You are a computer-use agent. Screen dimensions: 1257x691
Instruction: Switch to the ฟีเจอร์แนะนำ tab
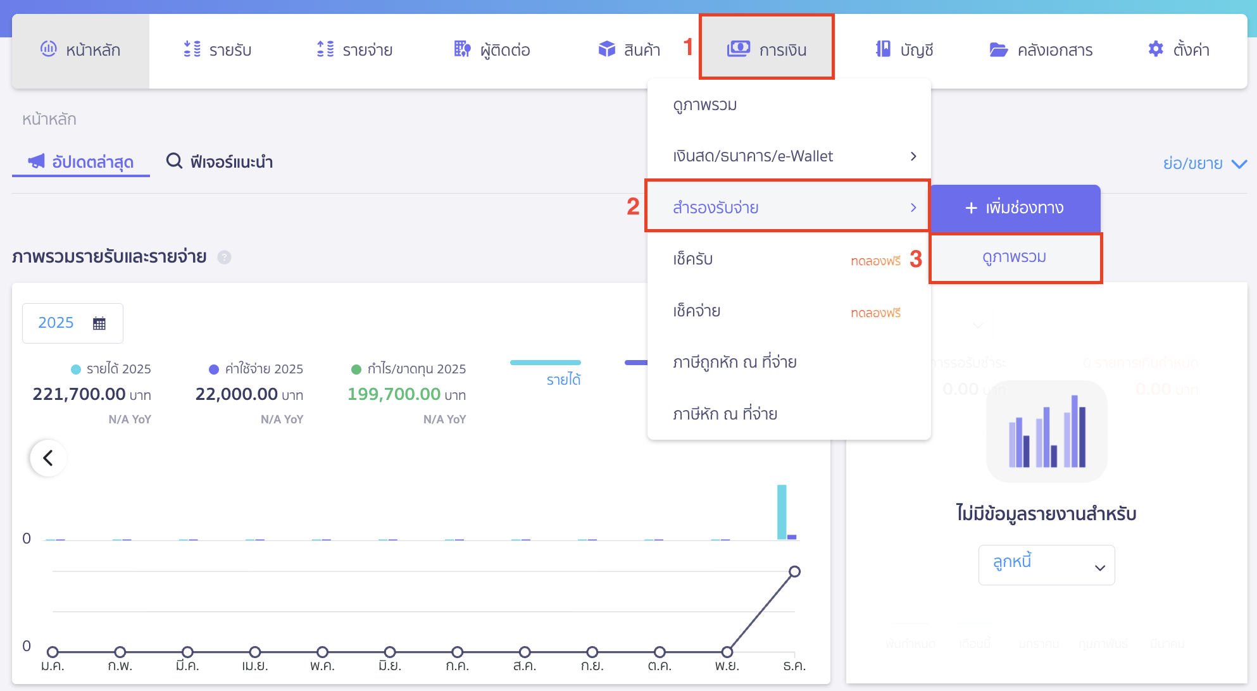click(x=220, y=162)
